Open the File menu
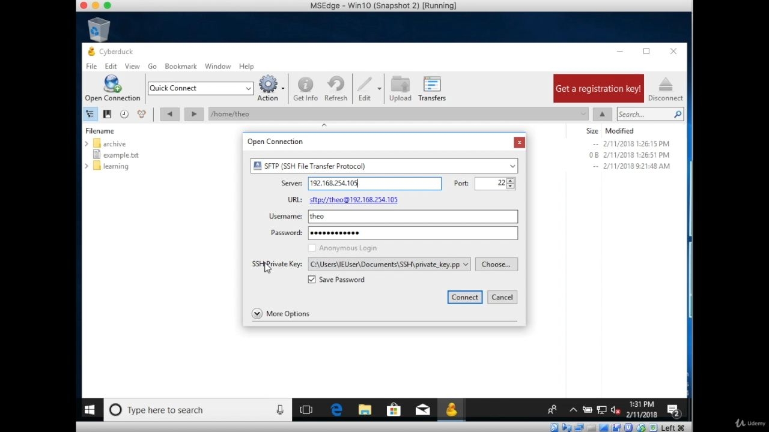 [91, 67]
